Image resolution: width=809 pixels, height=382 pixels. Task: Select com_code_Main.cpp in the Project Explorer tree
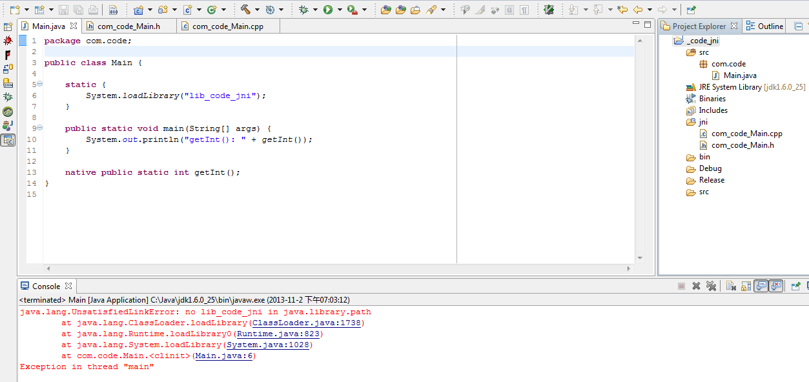tap(741, 134)
